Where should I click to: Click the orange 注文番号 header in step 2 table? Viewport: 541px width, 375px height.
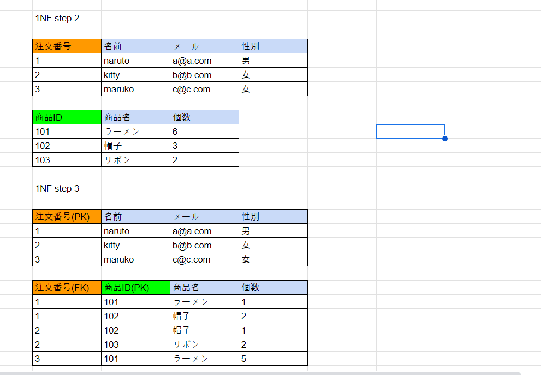coord(67,46)
